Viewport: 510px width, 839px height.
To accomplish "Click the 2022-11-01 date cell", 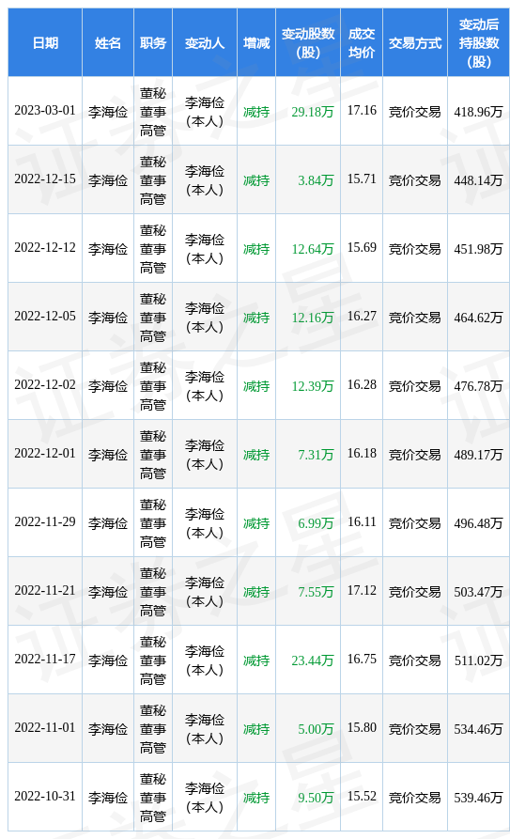I will [45, 728].
